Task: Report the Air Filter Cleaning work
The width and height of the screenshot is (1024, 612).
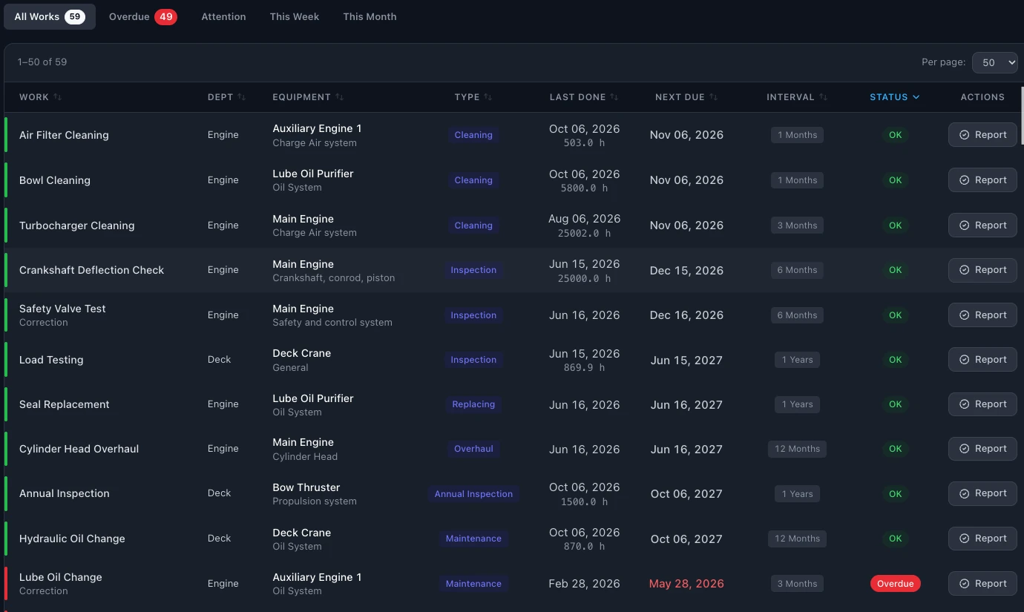Action: (982, 135)
